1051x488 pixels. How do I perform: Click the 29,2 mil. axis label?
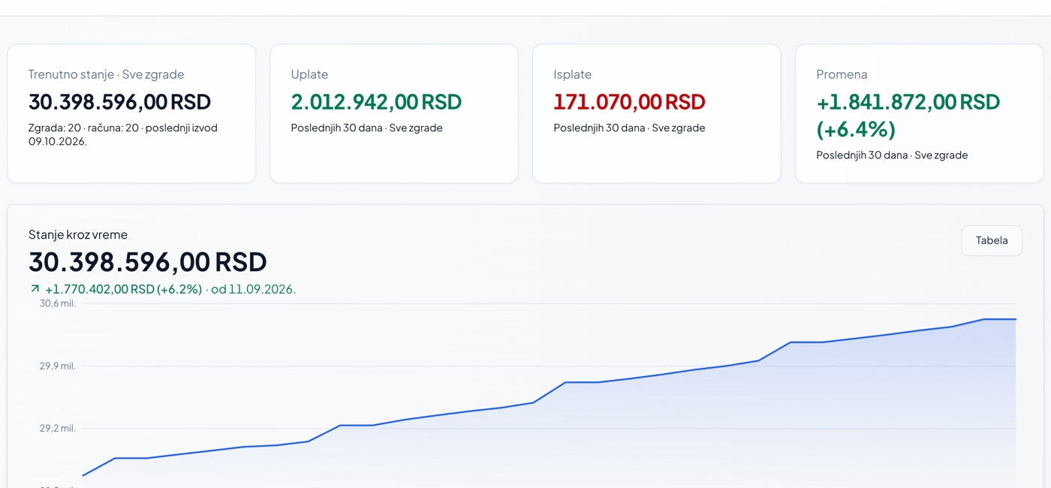58,429
